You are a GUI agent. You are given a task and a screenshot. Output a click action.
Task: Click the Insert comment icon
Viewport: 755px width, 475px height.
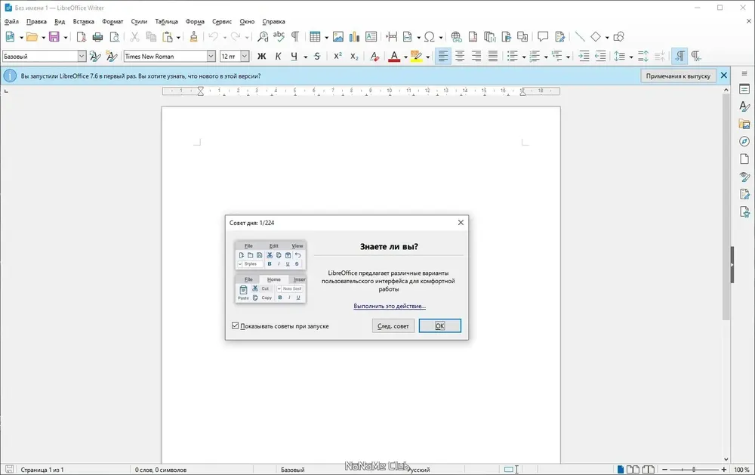(x=543, y=36)
